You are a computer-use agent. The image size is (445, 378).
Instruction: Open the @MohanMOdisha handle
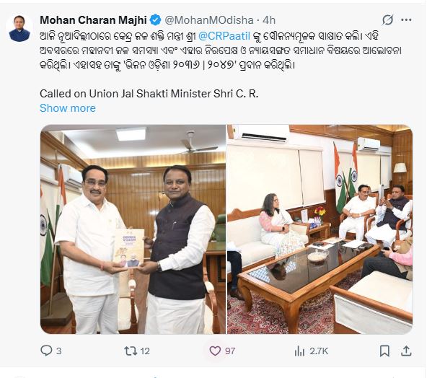click(209, 20)
